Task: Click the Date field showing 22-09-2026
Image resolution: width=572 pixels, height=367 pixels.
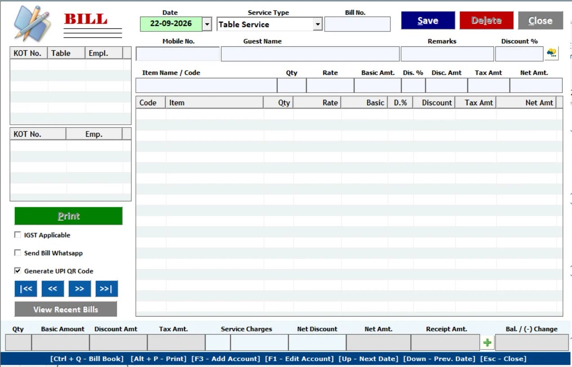Action: 171,24
